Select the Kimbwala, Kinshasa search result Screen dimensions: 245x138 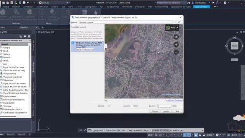[x=87, y=46]
